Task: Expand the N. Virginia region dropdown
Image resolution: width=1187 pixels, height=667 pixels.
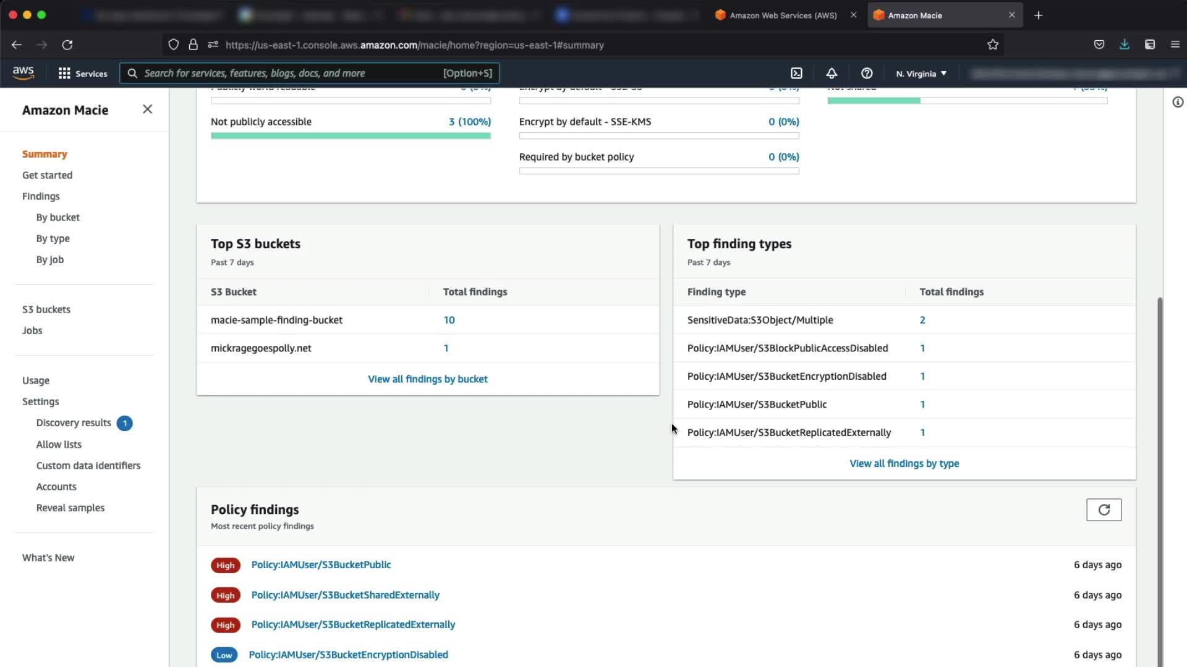Action: pyautogui.click(x=921, y=73)
